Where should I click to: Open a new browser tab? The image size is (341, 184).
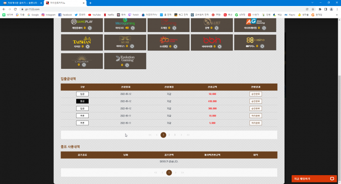click(91, 3)
